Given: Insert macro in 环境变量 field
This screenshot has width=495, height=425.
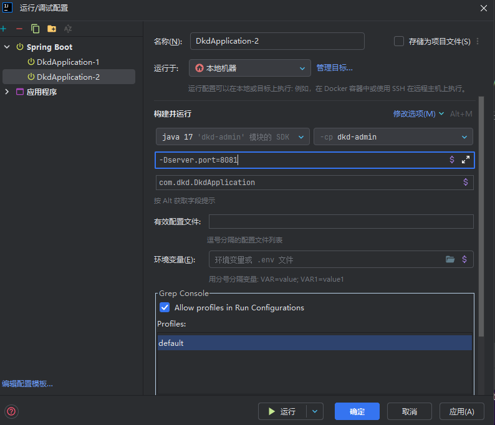Looking at the screenshot, I should click(464, 259).
